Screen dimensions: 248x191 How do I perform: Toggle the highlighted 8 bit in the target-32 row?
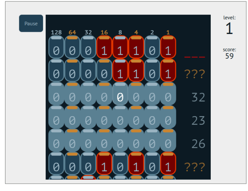120,97
